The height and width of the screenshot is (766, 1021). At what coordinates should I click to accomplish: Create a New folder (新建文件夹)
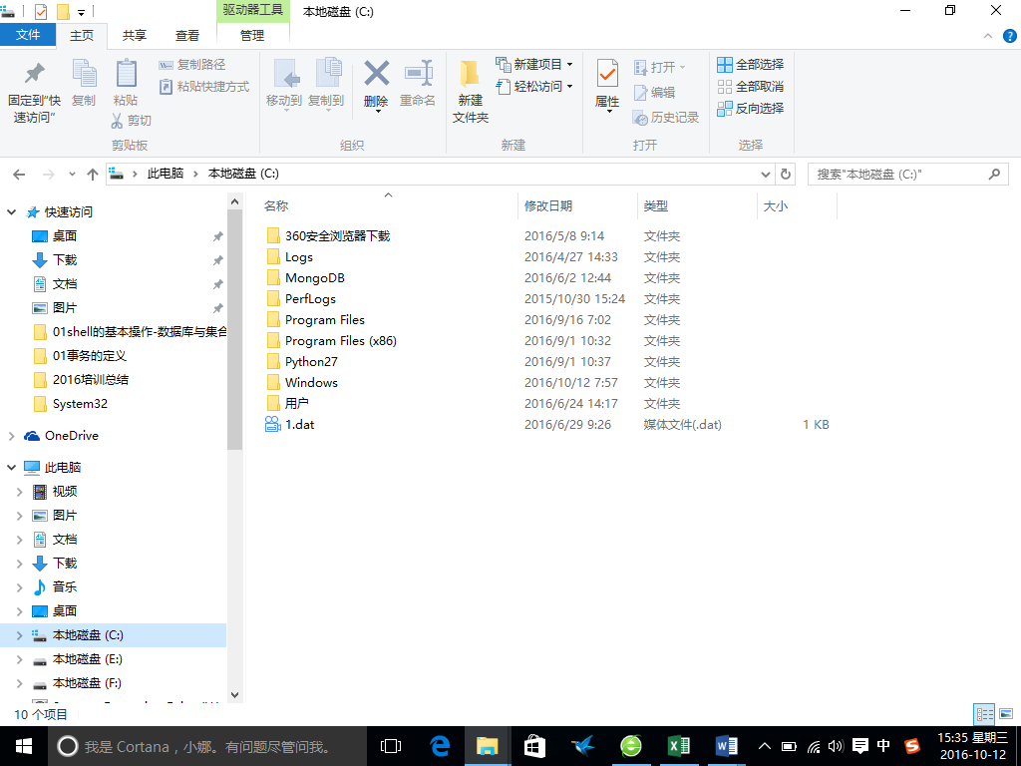(x=471, y=91)
